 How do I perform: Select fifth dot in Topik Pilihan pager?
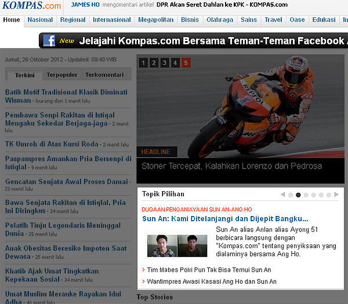tap(321, 195)
